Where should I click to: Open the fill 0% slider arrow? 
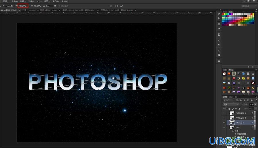[256, 109]
